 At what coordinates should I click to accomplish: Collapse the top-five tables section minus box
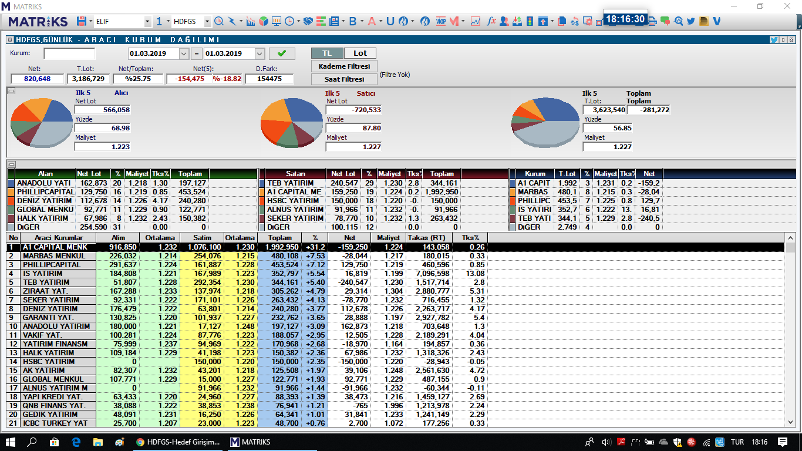coord(11,164)
